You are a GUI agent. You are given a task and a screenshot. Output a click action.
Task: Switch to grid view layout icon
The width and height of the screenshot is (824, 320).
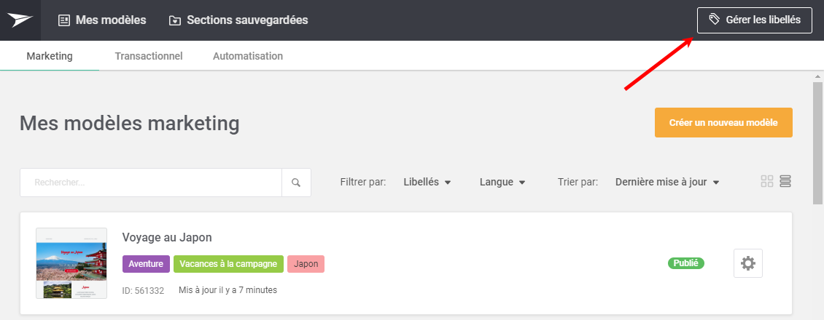(x=766, y=181)
